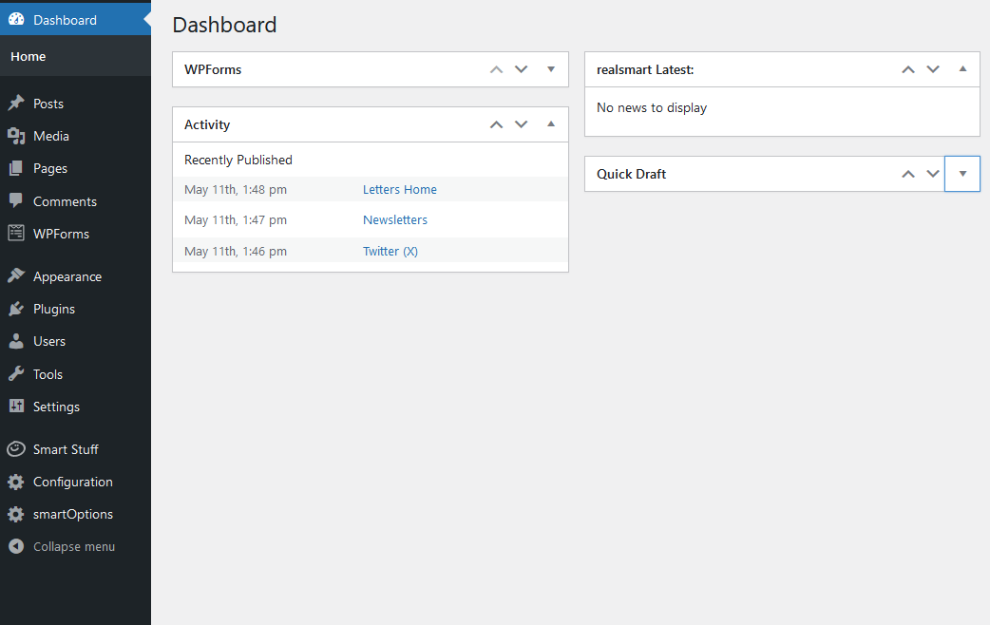Move Quick Draft widget up
Image resolution: width=990 pixels, height=625 pixels.
tap(908, 174)
